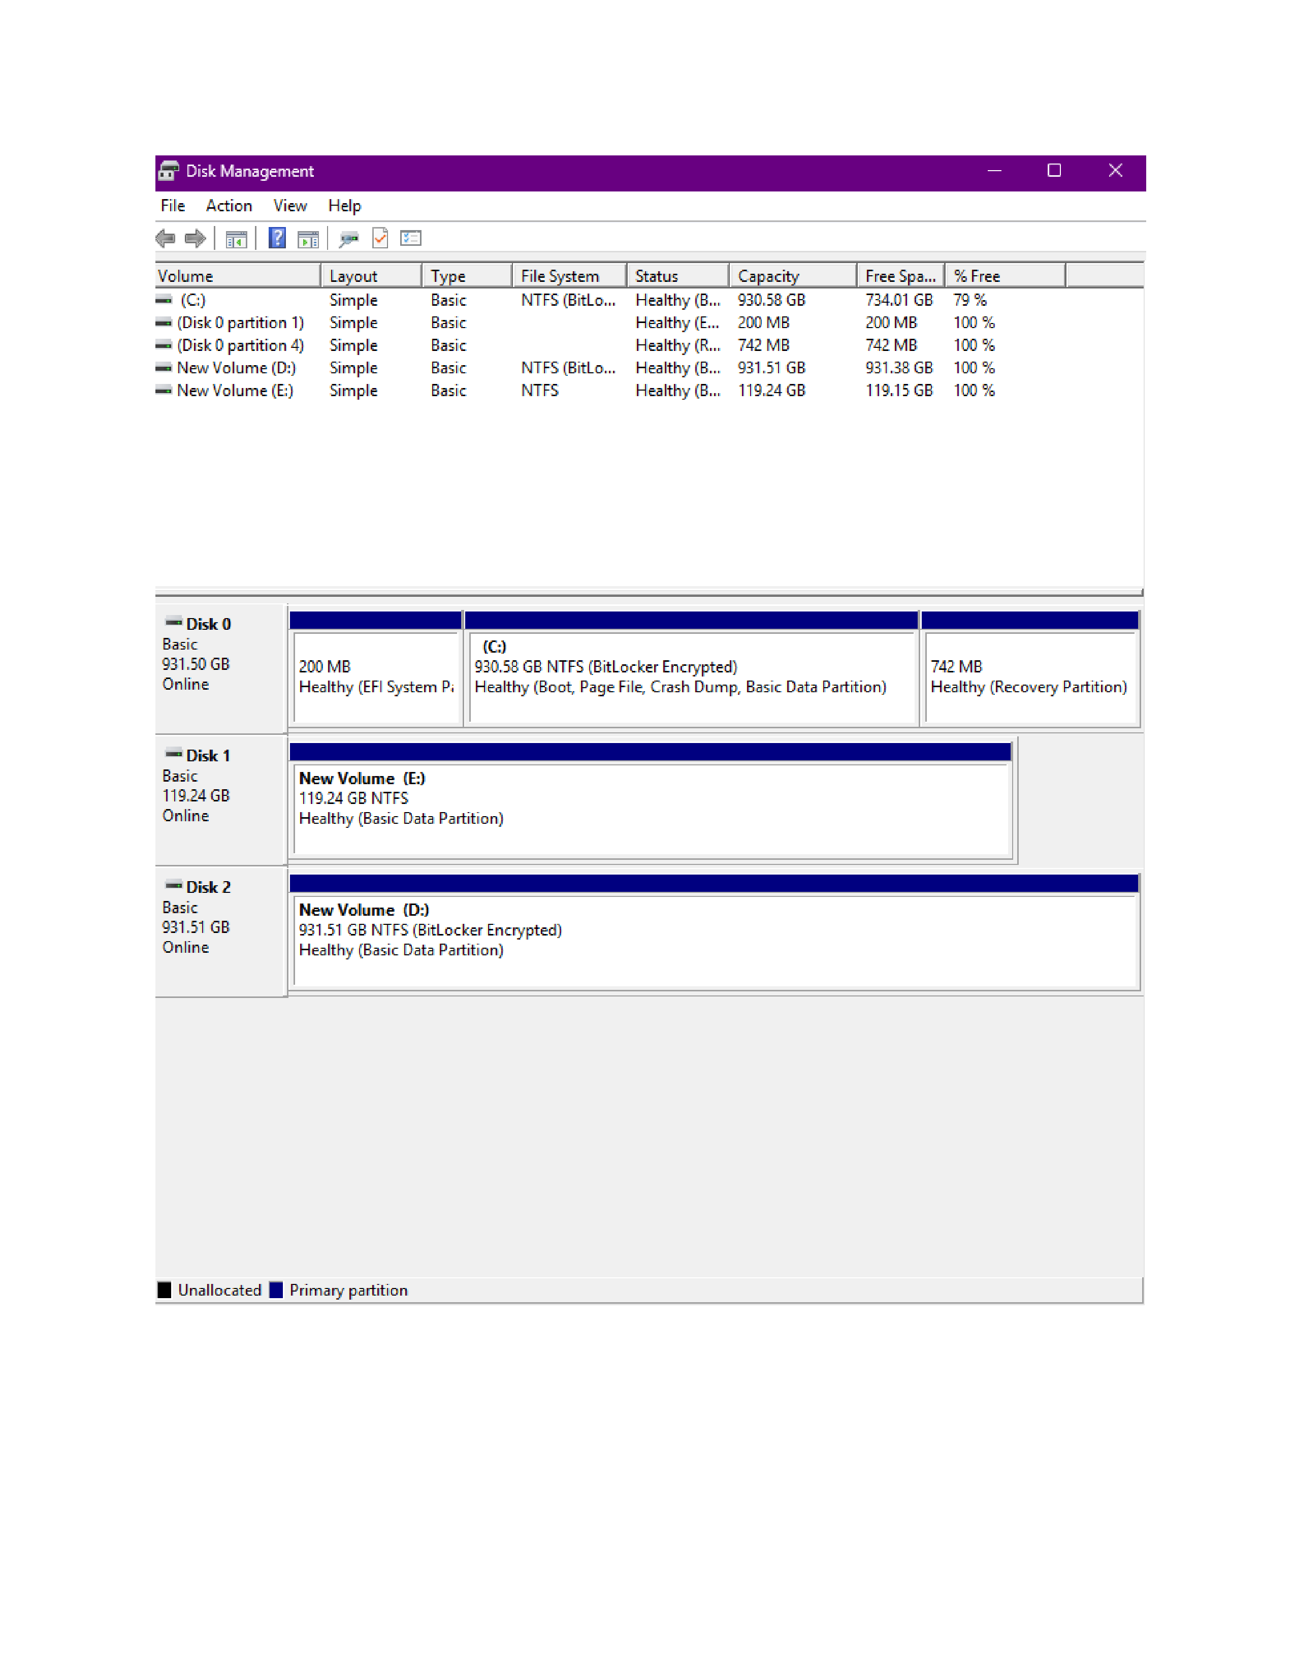This screenshot has height=1676, width=1295.
Task: Select (Disk 0 partition 4) in volume list
Action: tap(241, 345)
